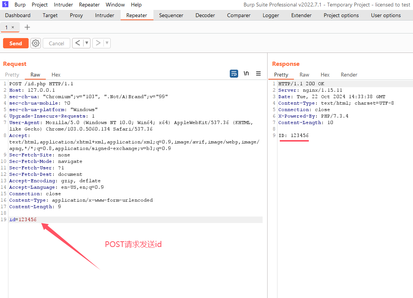413x298 pixels.
Task: Click HTTP/1.1 200 OK response line
Action: (x=301, y=84)
